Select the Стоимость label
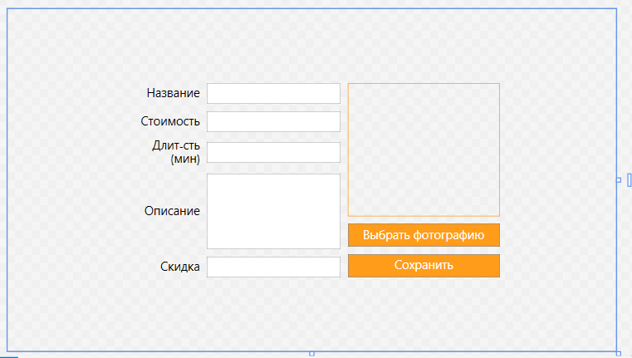The height and width of the screenshot is (358, 632). [x=170, y=121]
